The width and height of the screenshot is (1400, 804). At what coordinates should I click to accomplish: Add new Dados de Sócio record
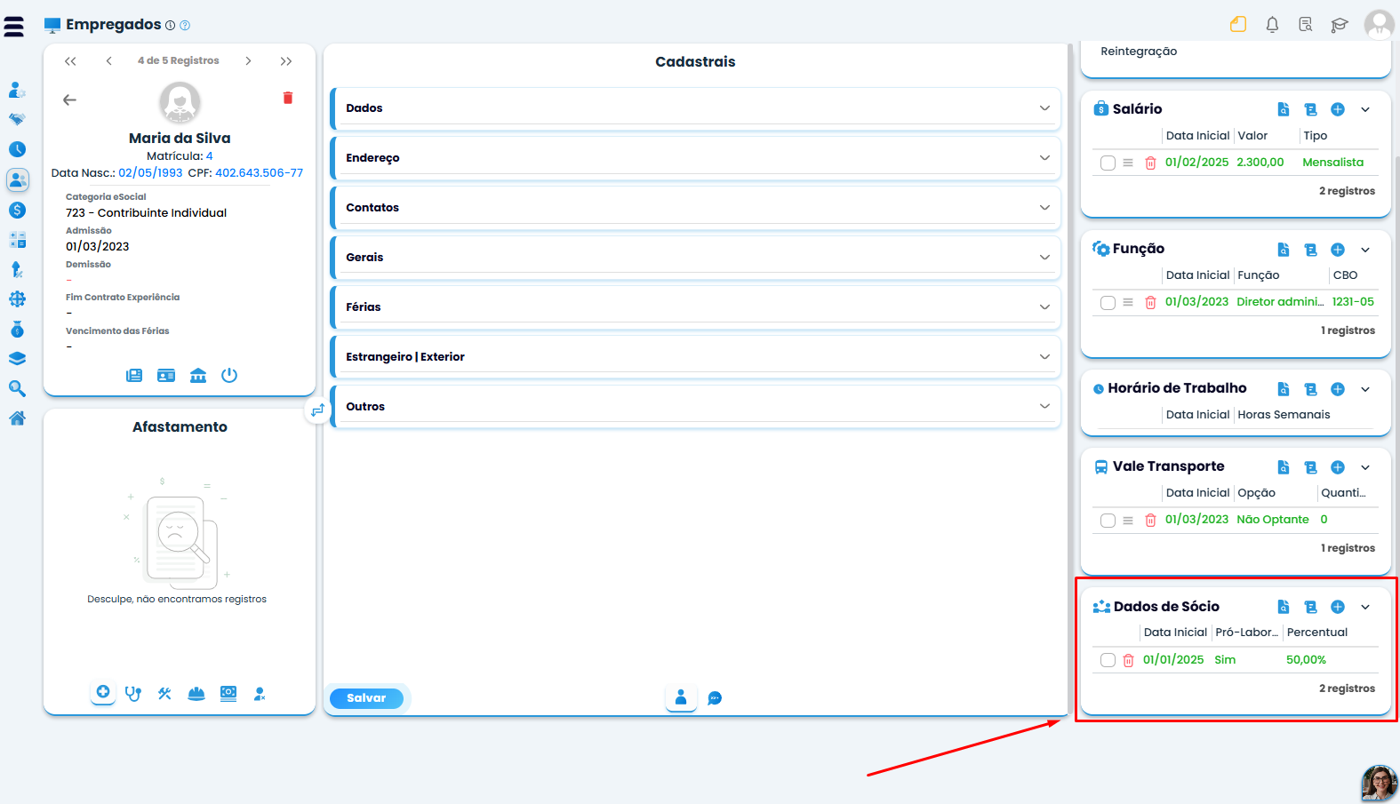(1338, 607)
